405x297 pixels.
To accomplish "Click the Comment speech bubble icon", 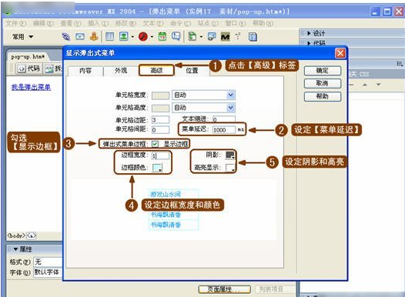I will pyautogui.click(x=176, y=37).
